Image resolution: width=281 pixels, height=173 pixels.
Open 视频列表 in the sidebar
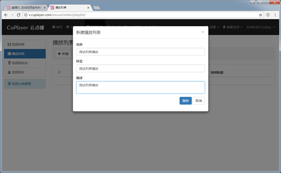click(x=25, y=44)
